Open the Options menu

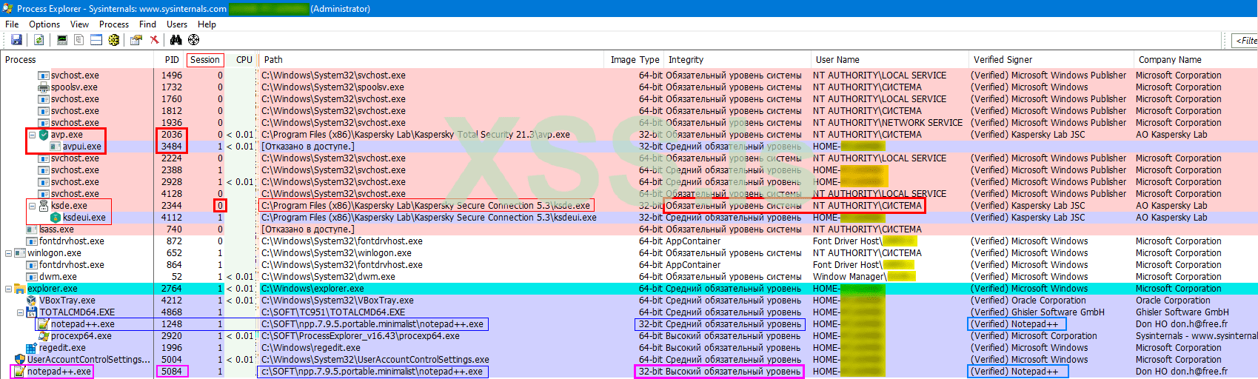[x=44, y=24]
